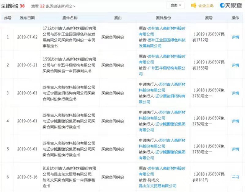Select 买卖合同纠纷 cause in row 1
The image size is (245, 192).
(x=113, y=37)
